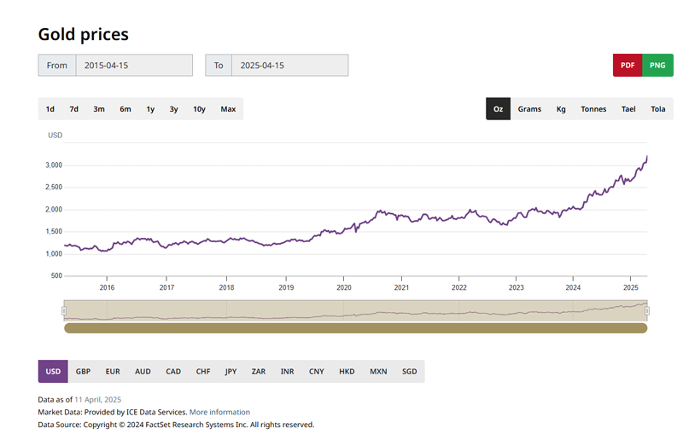The width and height of the screenshot is (683, 434).
Task: Select the 1d time range
Action: [50, 109]
